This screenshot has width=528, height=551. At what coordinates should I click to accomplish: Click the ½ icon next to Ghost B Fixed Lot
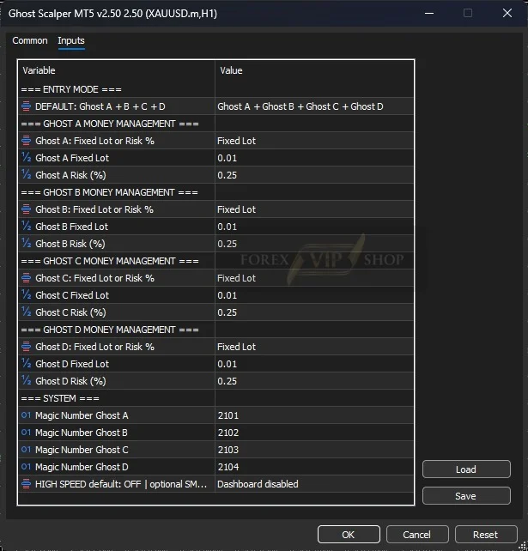(26, 227)
